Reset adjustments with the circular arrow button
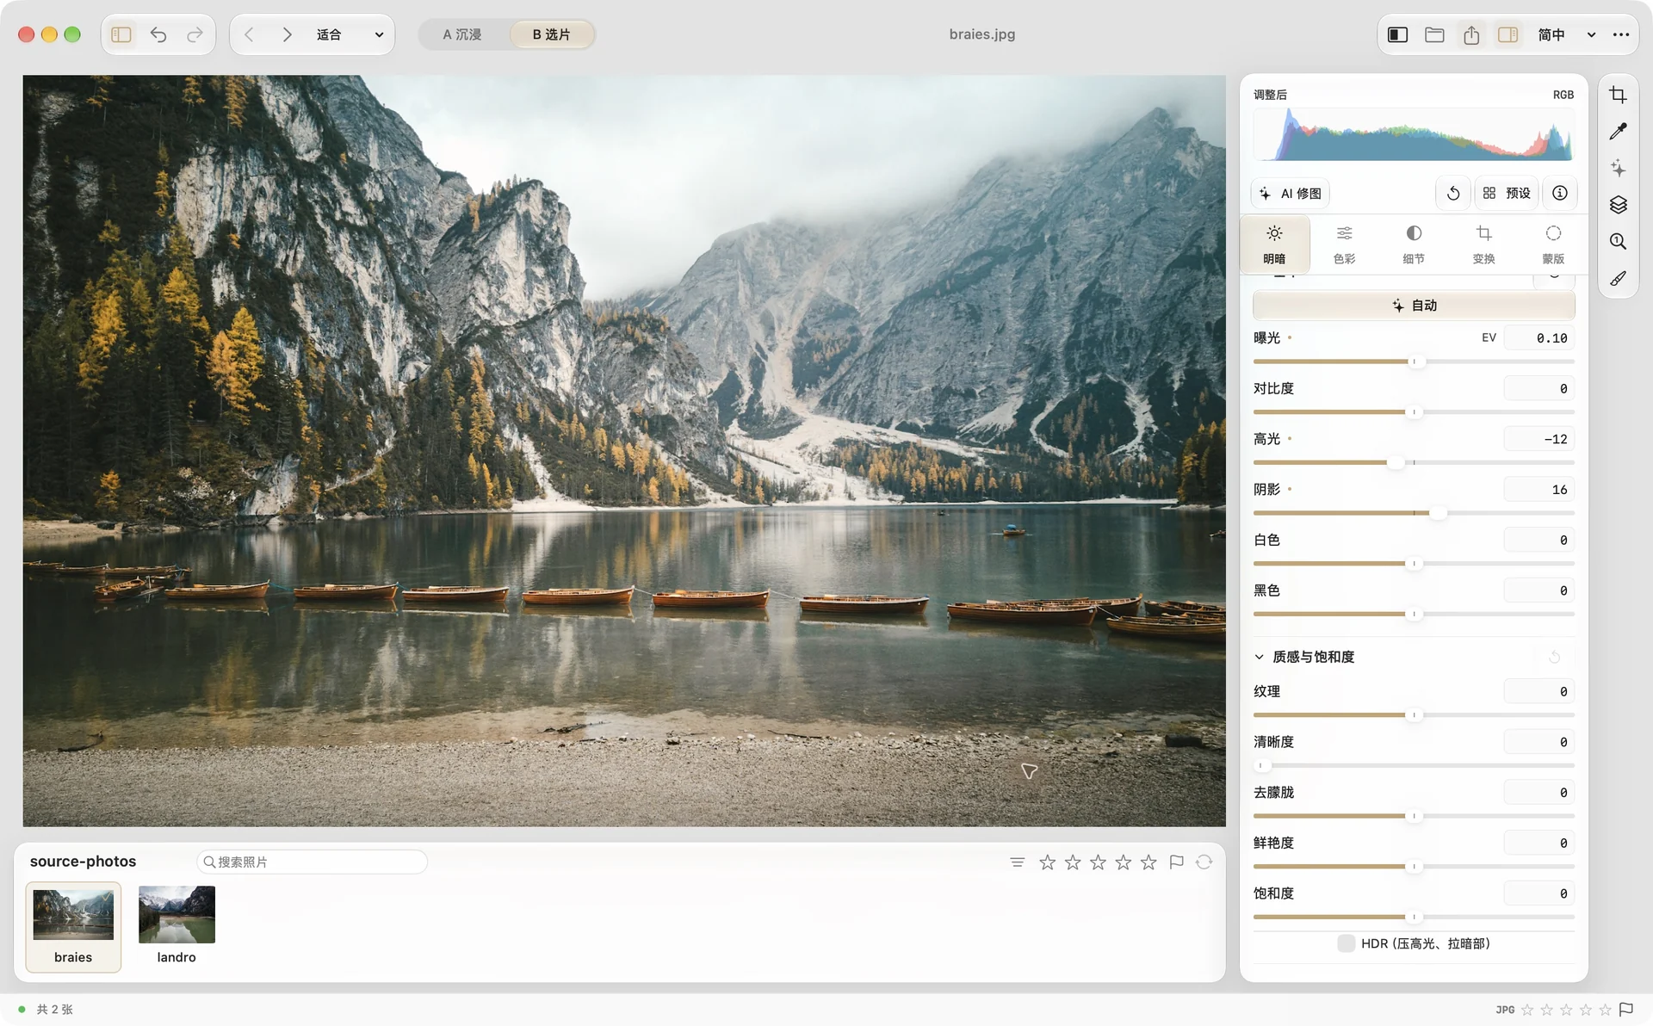The height and width of the screenshot is (1026, 1653). coord(1453,193)
